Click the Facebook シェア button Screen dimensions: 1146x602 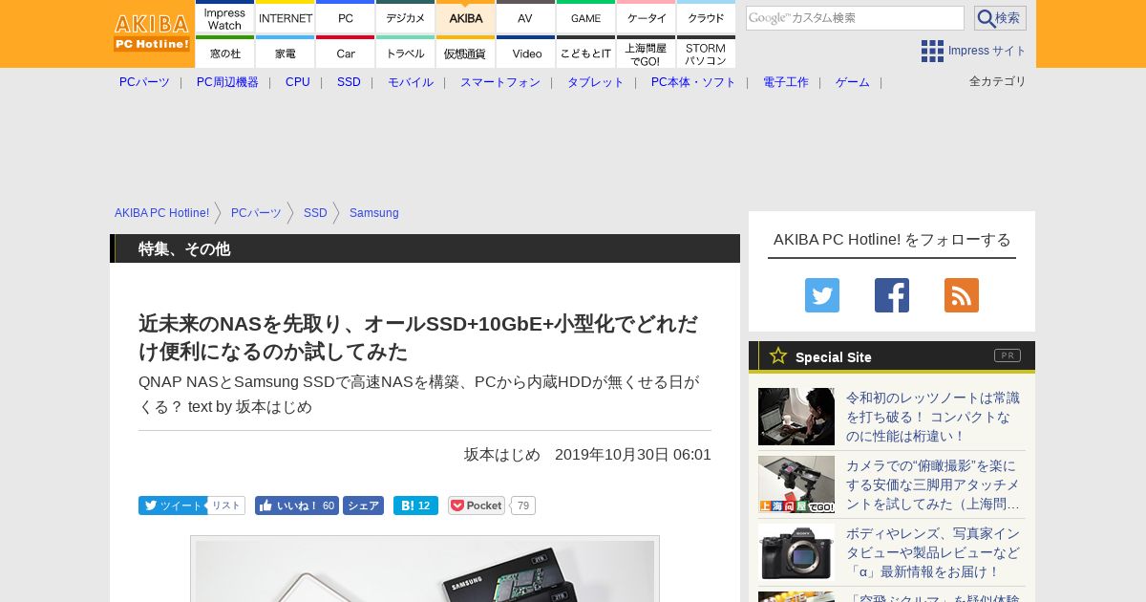[x=363, y=505]
